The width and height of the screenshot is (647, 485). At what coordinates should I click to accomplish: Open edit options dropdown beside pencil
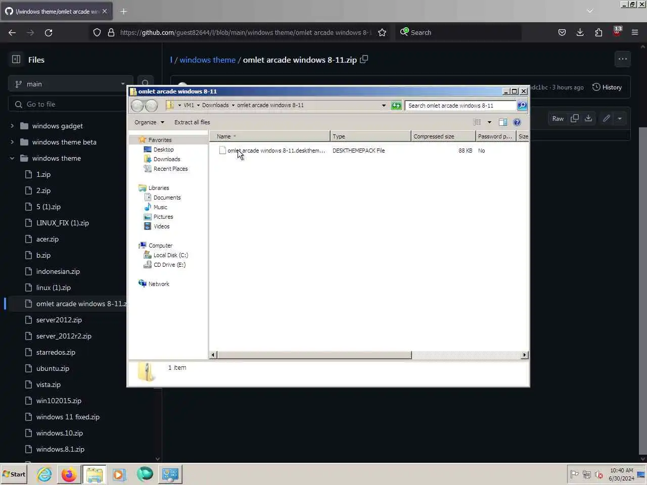(x=620, y=118)
